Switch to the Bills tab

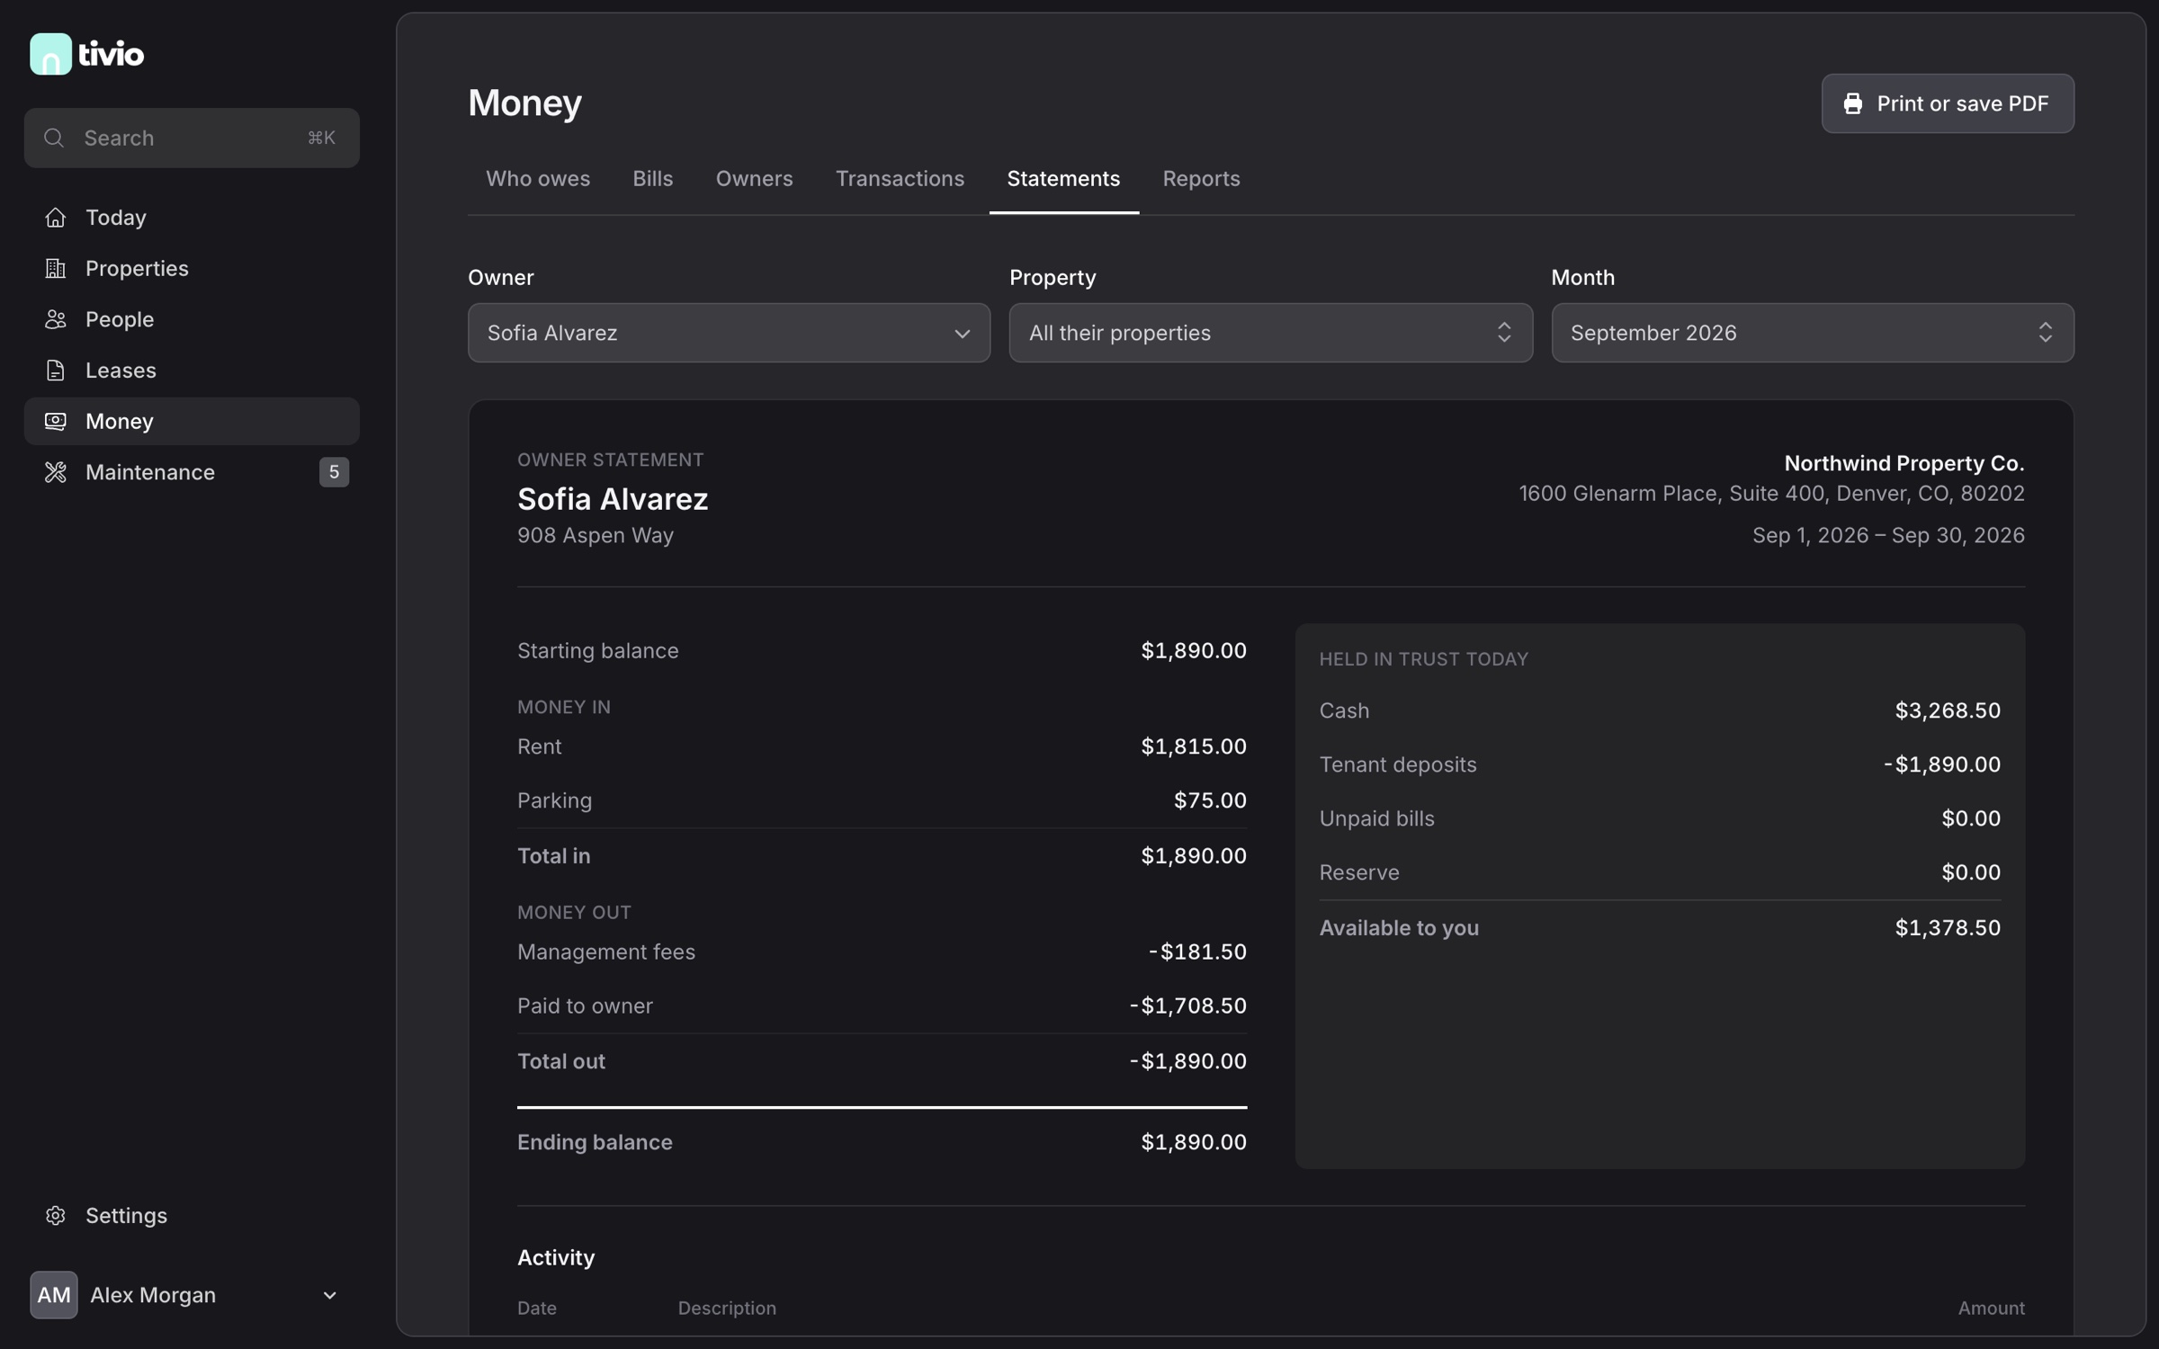click(653, 179)
